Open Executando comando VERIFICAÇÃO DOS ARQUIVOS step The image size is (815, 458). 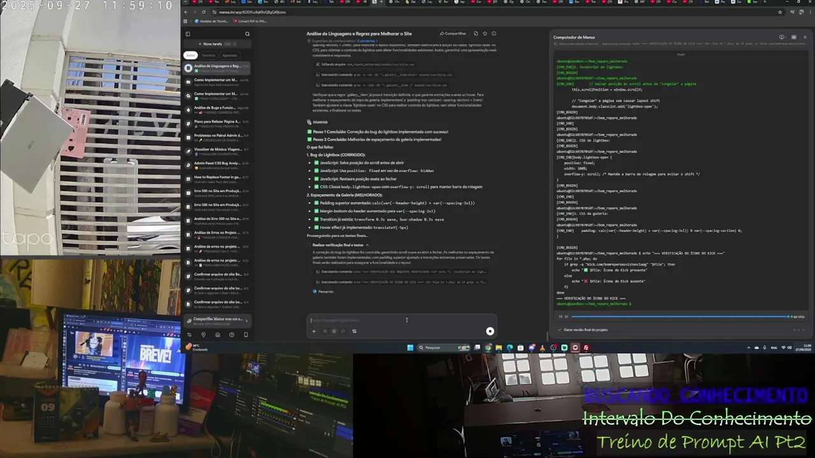(401, 272)
